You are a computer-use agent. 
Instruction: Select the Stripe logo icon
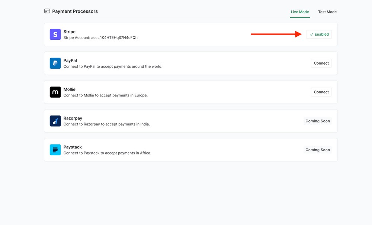click(55, 34)
